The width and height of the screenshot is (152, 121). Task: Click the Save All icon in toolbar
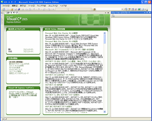(19, 9)
